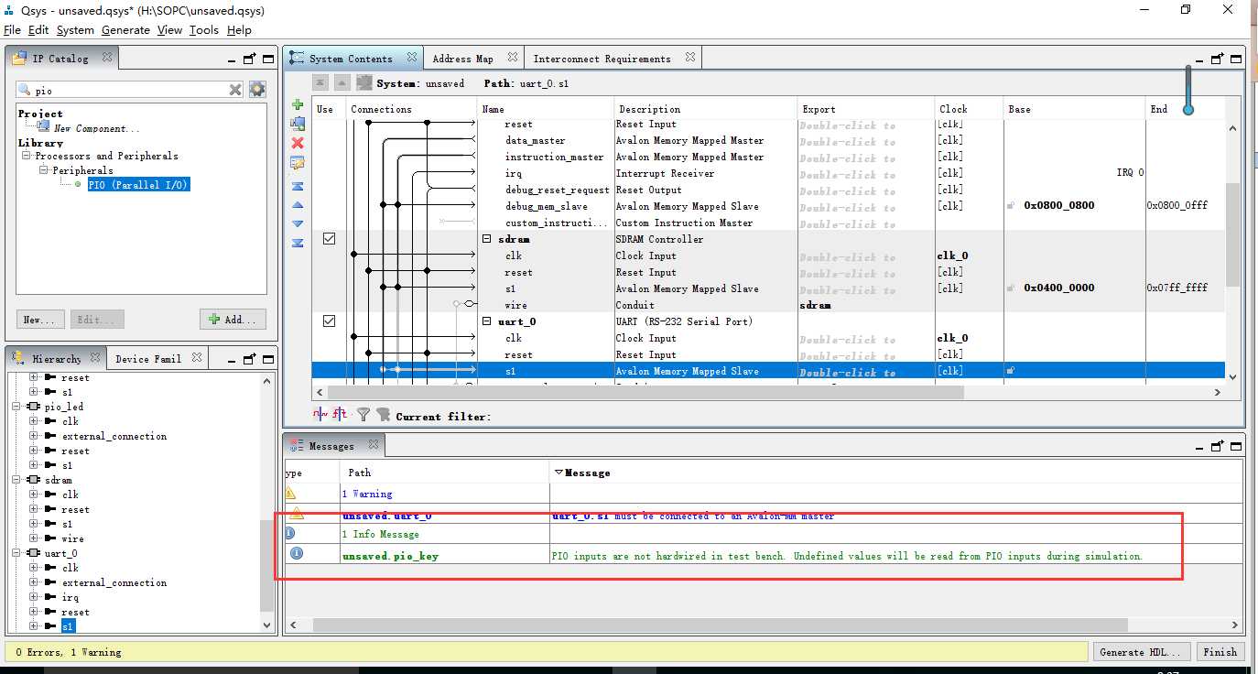Click the funnel filter icon

[363, 415]
